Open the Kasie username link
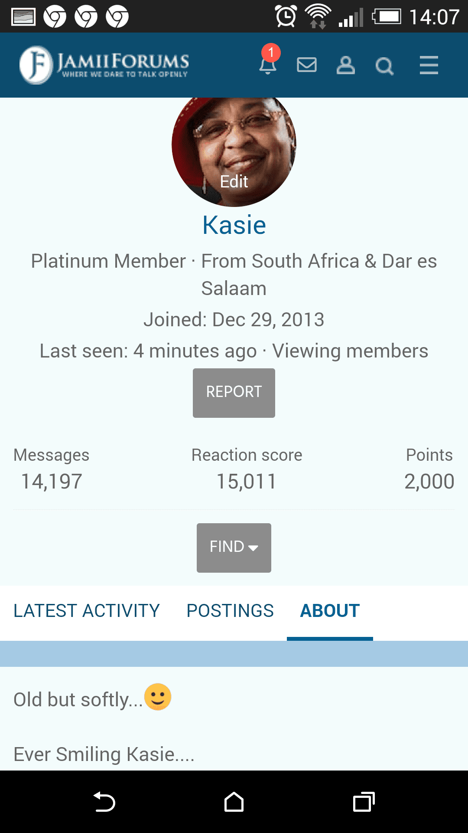Image resolution: width=468 pixels, height=833 pixels. (x=234, y=225)
